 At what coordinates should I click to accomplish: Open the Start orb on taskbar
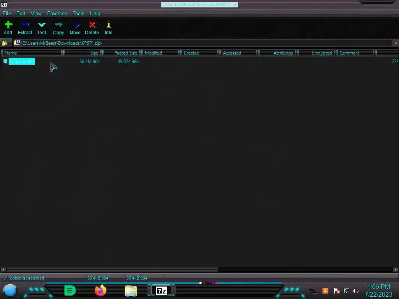[x=10, y=291]
